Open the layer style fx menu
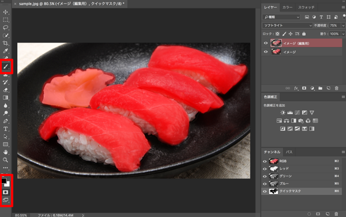The image size is (346, 217). (x=296, y=88)
